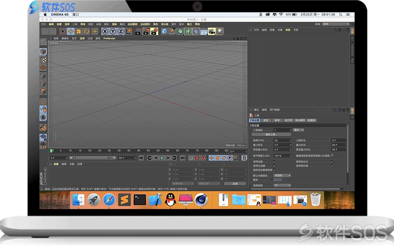
Task: Open the first coordinate-system dropdown under position fields
Action: click(x=182, y=184)
